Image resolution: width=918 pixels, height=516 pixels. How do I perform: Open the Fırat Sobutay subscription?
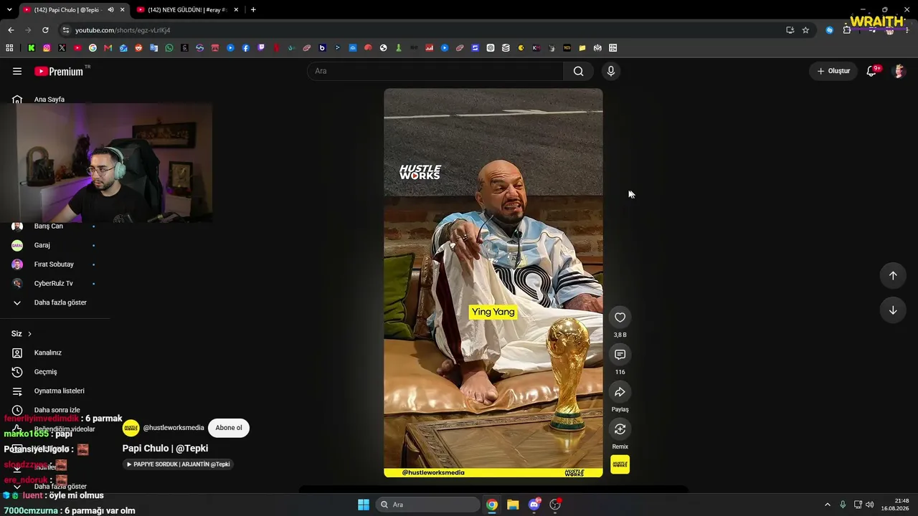pos(54,264)
